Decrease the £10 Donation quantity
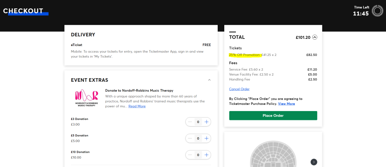This screenshot has width=386, height=167. point(190,155)
